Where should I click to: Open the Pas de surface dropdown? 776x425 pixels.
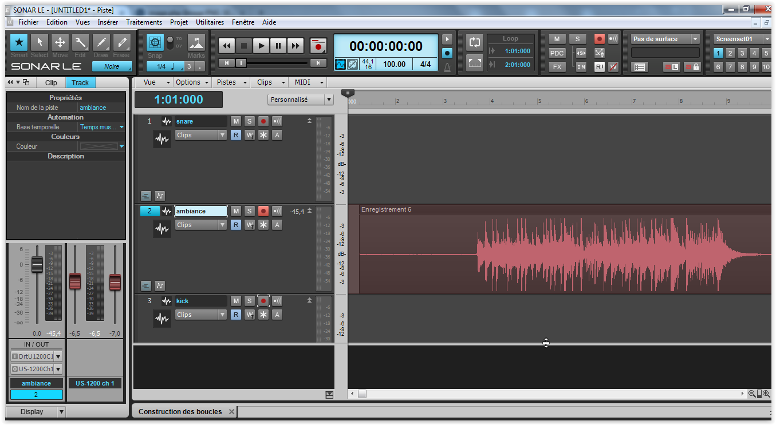(x=665, y=39)
